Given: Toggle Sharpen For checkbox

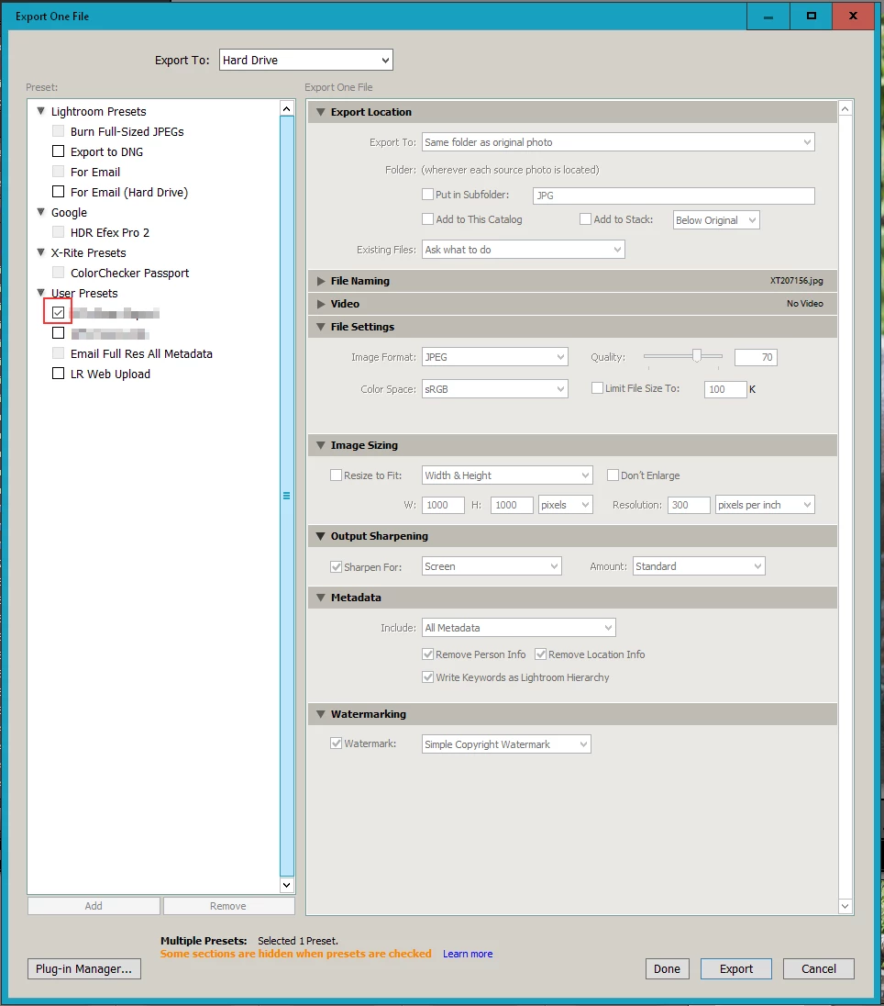Looking at the screenshot, I should pyautogui.click(x=336, y=566).
